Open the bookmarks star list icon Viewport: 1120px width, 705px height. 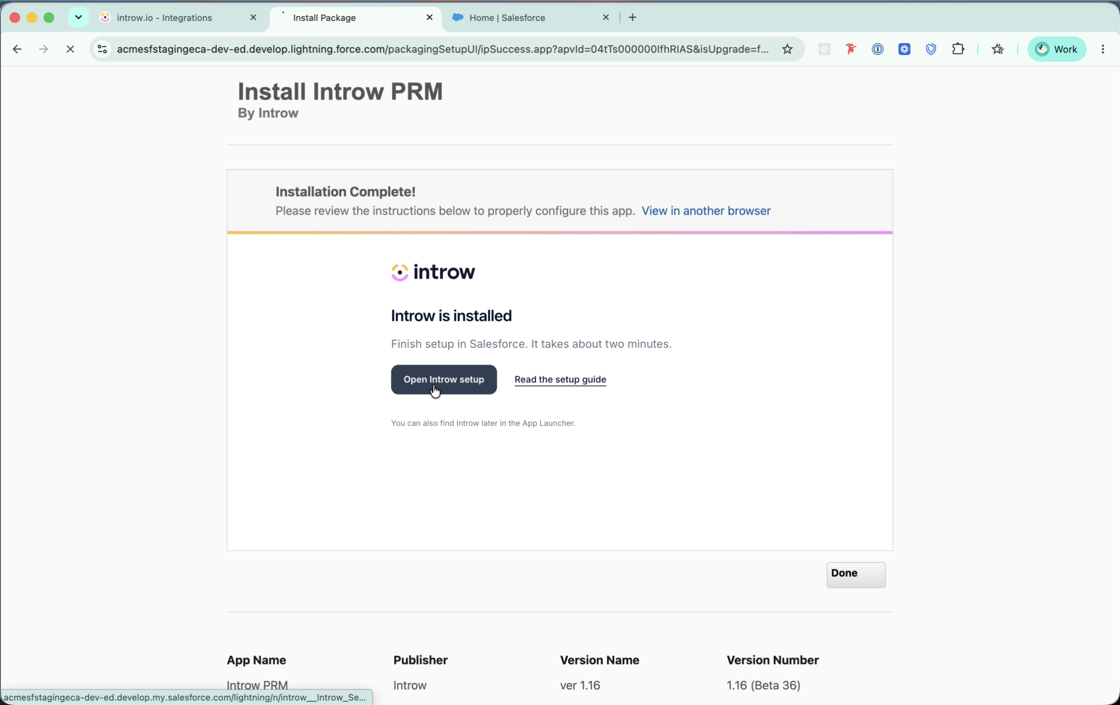pyautogui.click(x=998, y=49)
